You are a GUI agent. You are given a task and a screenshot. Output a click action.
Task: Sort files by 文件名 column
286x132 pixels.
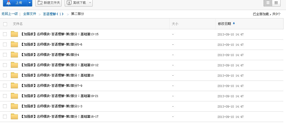point(18,24)
